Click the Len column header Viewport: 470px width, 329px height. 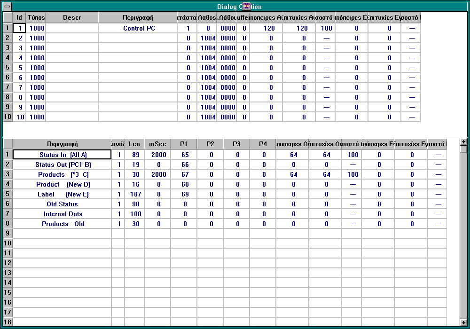pos(134,144)
